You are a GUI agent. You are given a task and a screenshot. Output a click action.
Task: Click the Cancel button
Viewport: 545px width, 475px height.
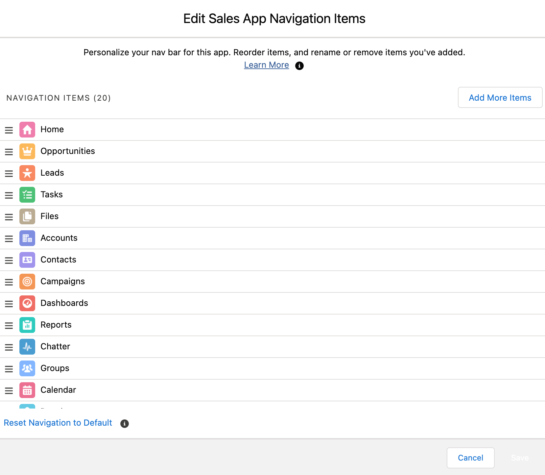point(470,458)
